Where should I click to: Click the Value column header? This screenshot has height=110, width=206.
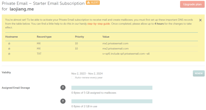coord(106,37)
